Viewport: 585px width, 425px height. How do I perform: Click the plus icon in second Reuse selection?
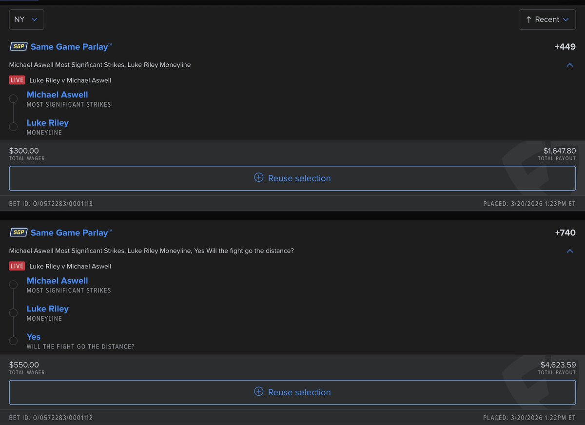point(259,392)
